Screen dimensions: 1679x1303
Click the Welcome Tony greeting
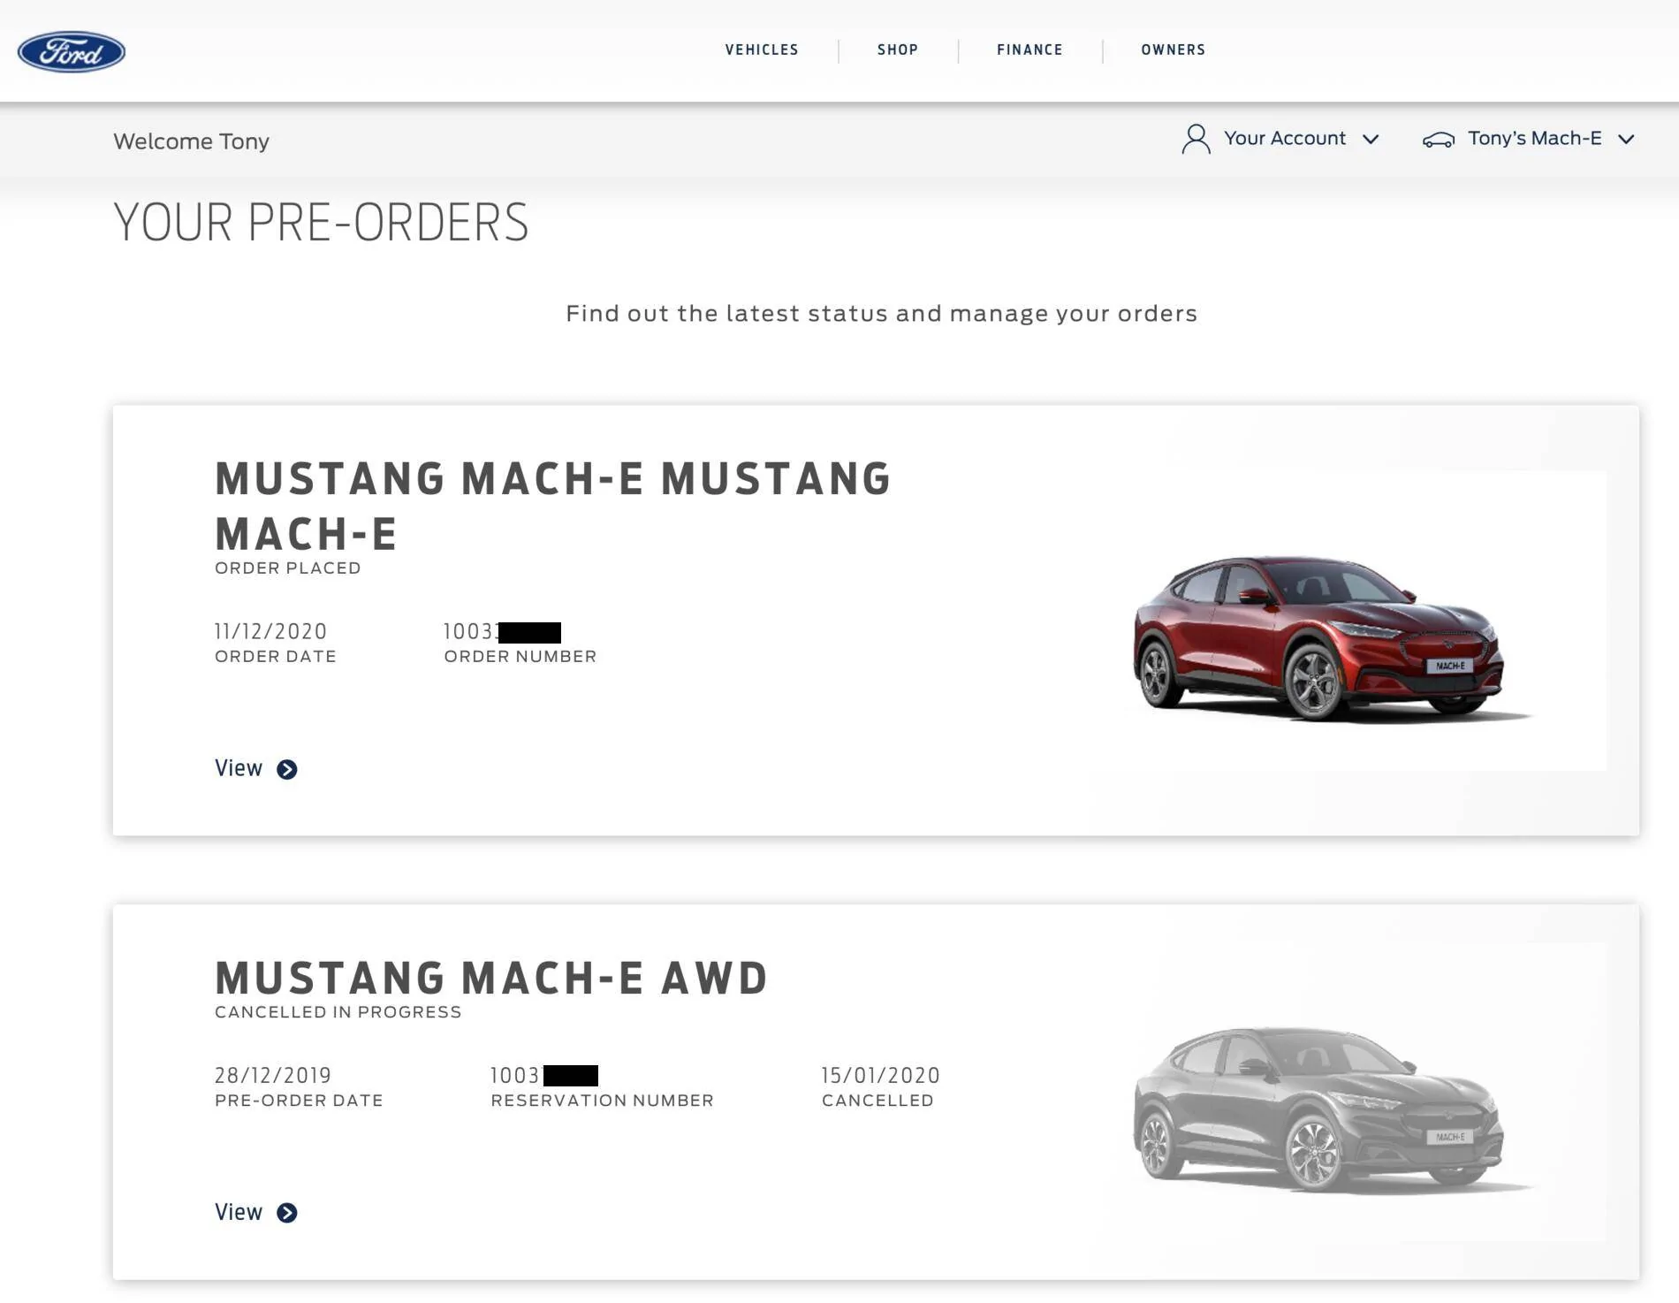(x=191, y=141)
